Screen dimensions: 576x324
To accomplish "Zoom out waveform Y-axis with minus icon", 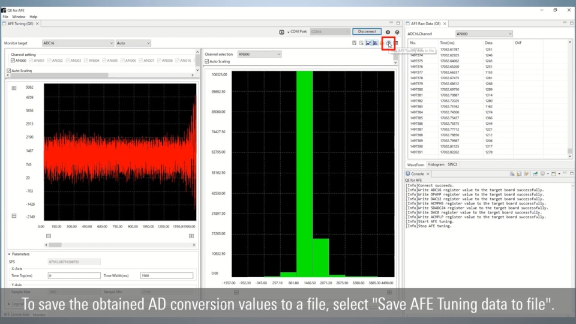I will click(x=14, y=216).
